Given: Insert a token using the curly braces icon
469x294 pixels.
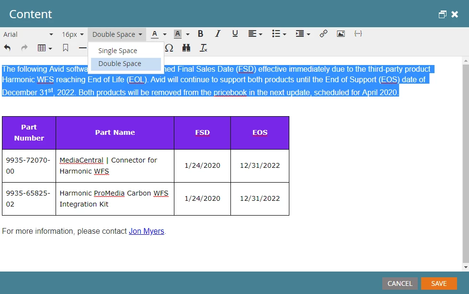Looking at the screenshot, I should [358, 34].
